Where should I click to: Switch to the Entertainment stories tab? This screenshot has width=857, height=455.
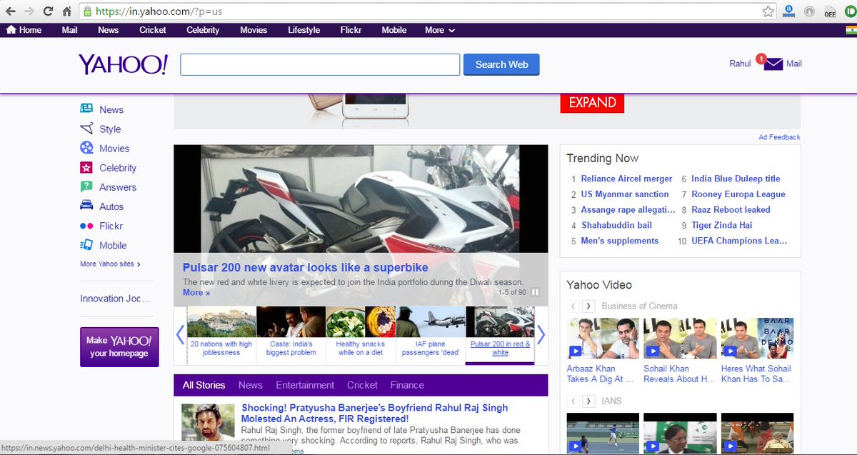305,385
